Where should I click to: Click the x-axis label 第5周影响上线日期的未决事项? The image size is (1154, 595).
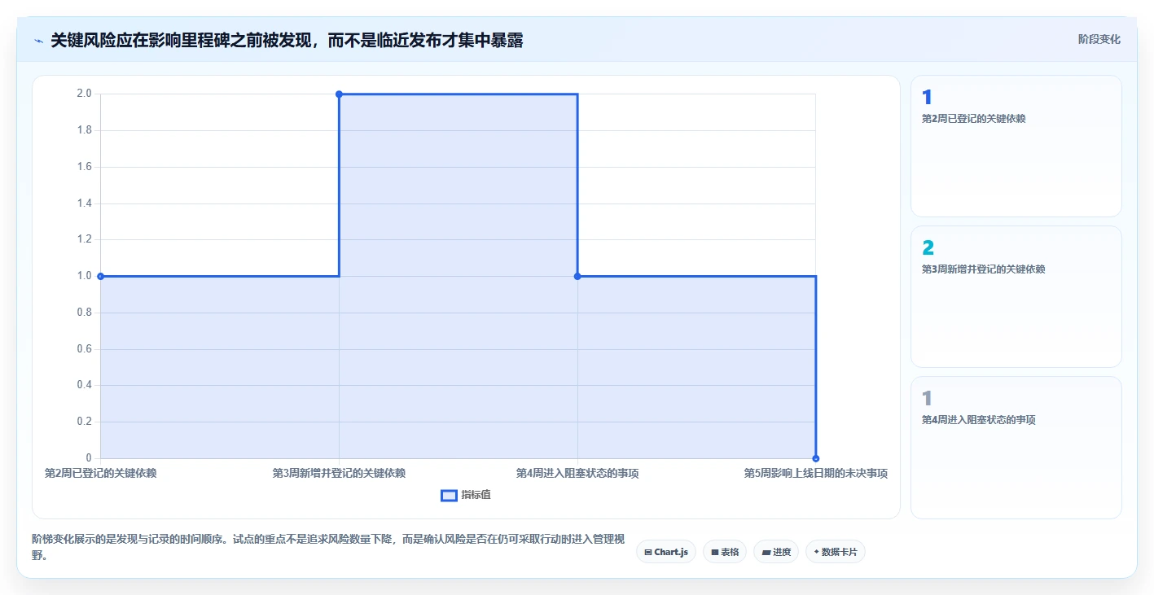[815, 473]
